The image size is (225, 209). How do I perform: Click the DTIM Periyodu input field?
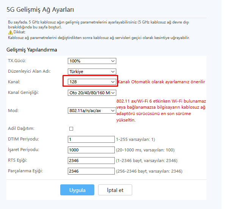(x=91, y=139)
